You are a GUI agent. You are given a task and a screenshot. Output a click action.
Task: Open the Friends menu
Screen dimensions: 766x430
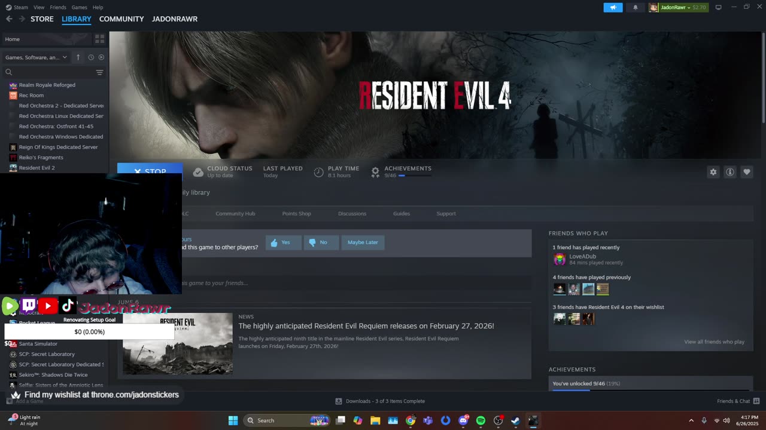[58, 7]
